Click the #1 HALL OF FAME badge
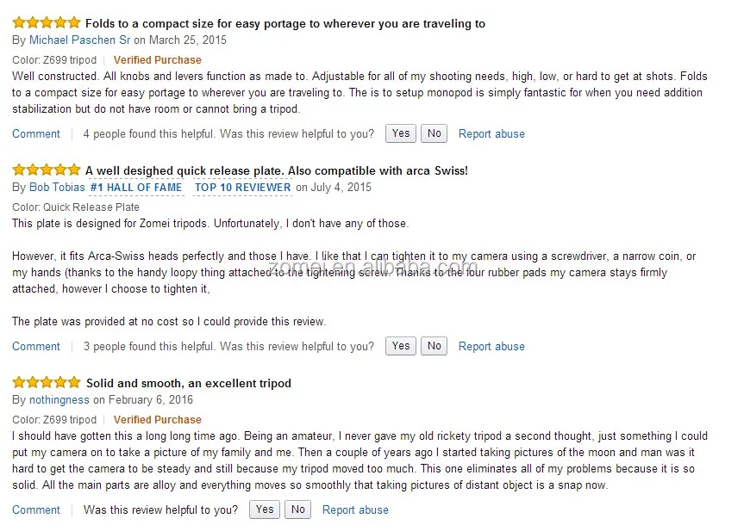 [x=135, y=187]
